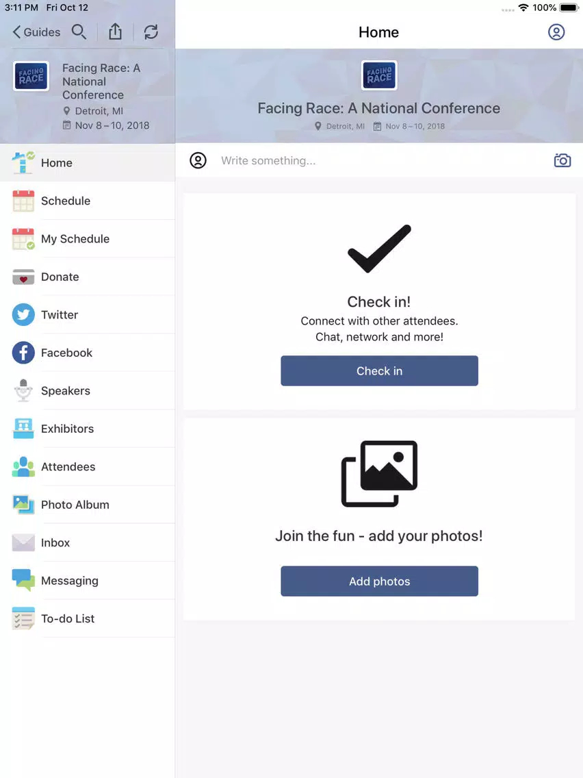Viewport: 583px width, 778px height.
Task: Open the Photo Album section
Action: (x=88, y=505)
